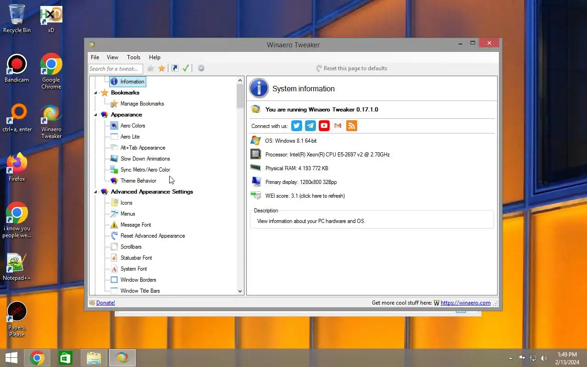Click the volume speaker tray icon

544,358
